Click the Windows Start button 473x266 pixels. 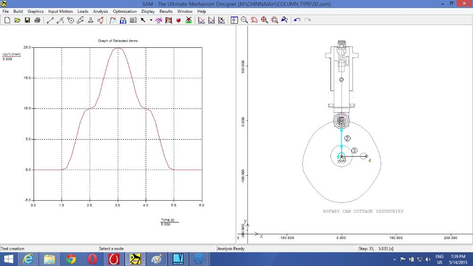click(x=9, y=259)
